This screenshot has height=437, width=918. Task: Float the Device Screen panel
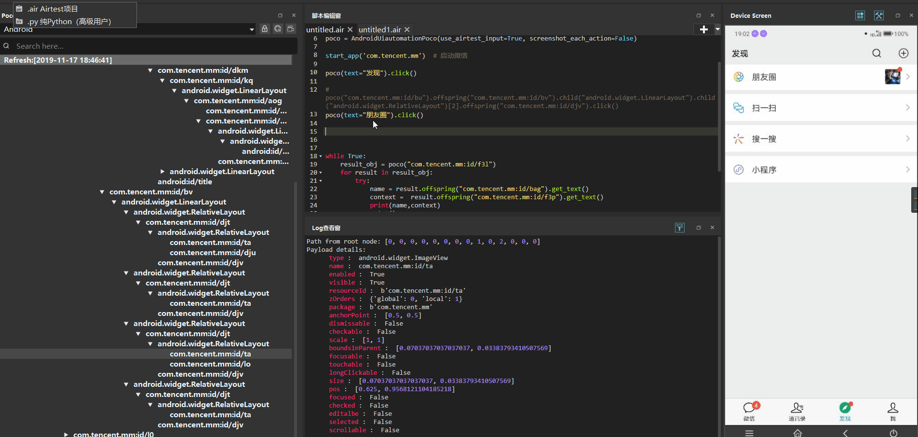coord(898,15)
